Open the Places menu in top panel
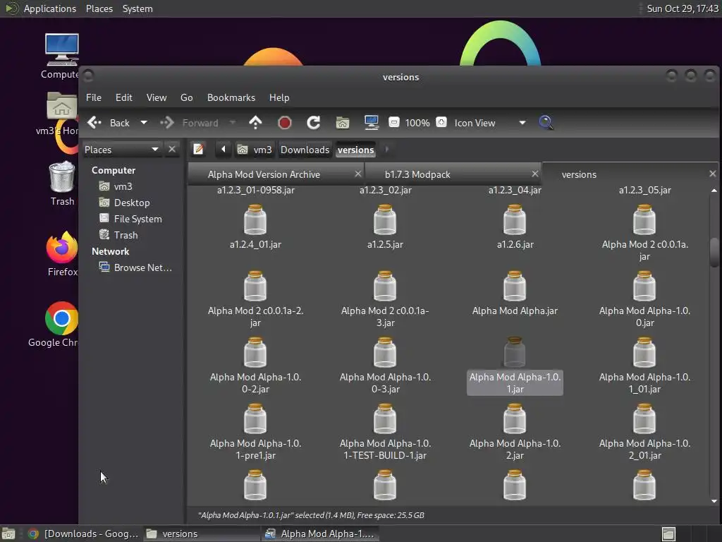The width and height of the screenshot is (722, 542). click(x=99, y=8)
